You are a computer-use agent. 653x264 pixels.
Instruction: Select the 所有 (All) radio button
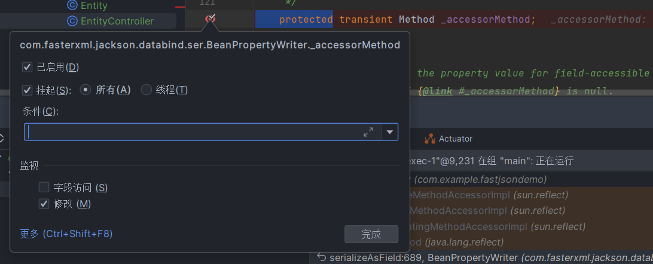[86, 90]
